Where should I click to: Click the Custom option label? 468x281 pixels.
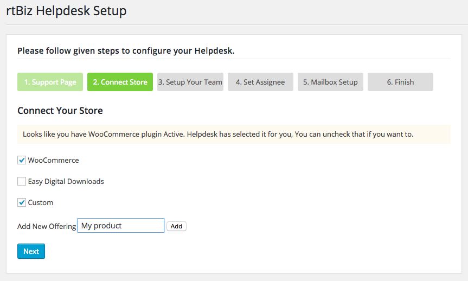[x=41, y=202]
